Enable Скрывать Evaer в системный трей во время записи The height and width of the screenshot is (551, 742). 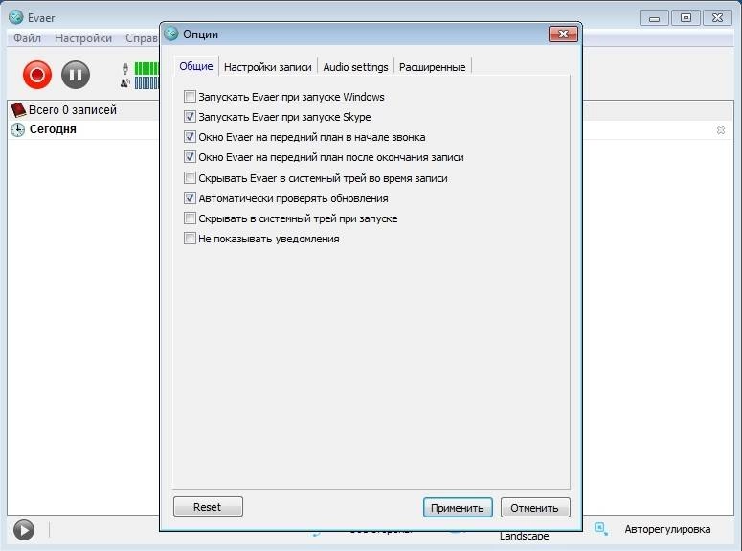point(190,178)
